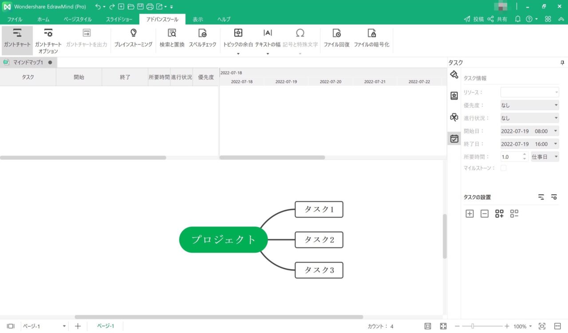Screen dimensions: 568x333
Task: Select the green ページ-1 page tab
Action: click(106, 326)
